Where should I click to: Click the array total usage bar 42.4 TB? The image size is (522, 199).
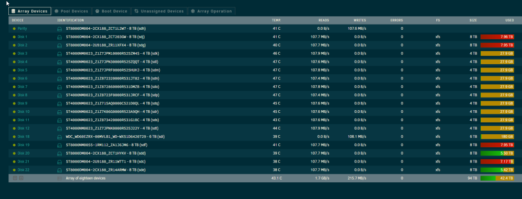click(497, 178)
